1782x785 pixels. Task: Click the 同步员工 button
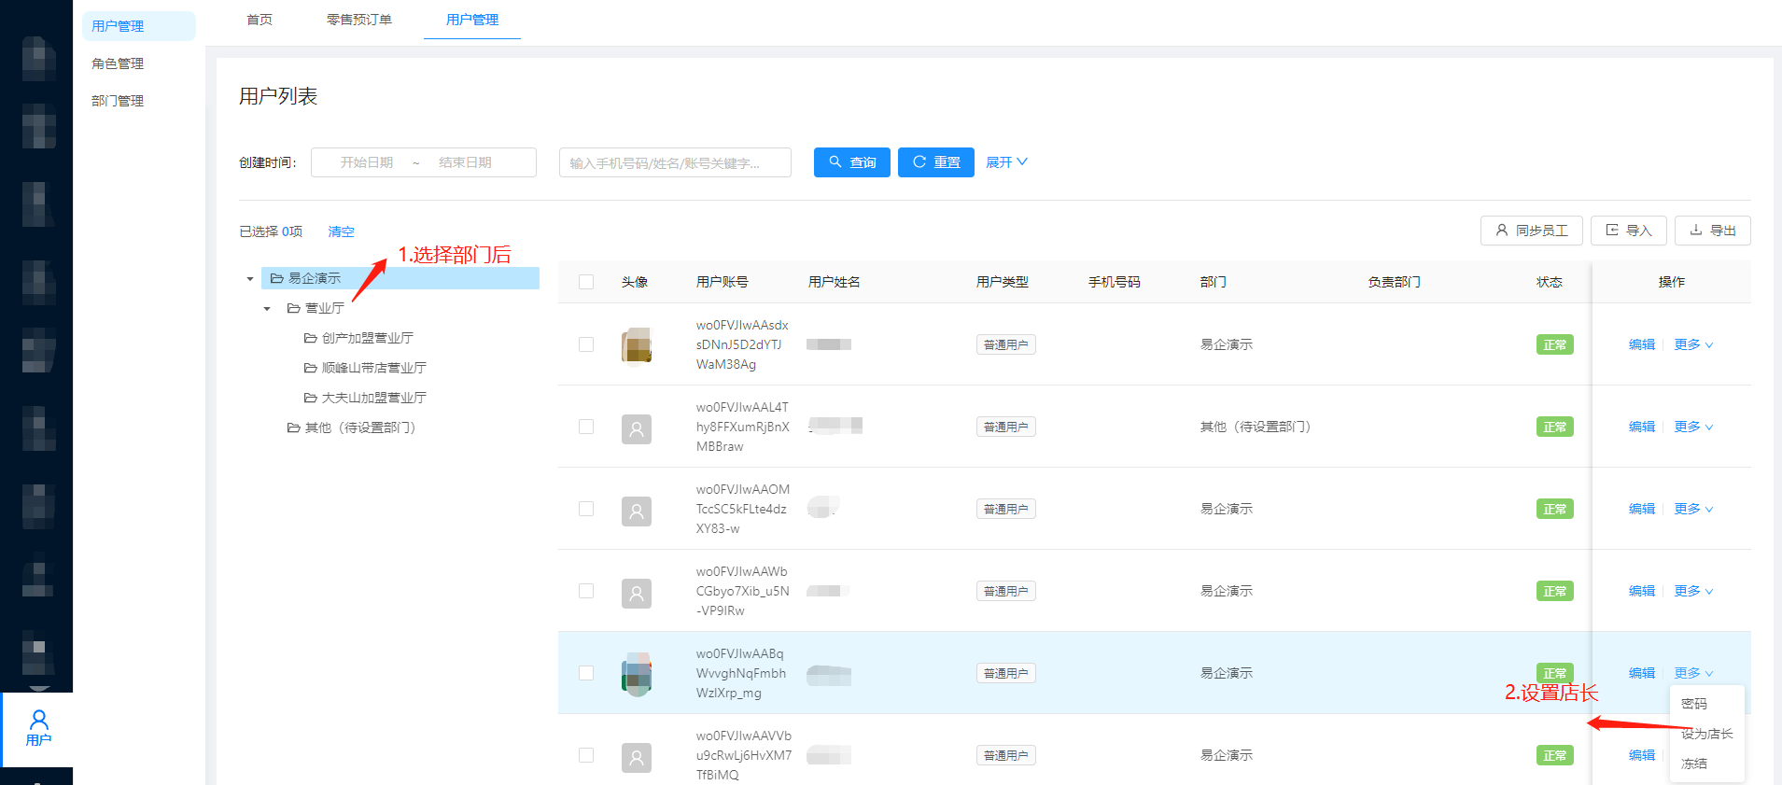click(1532, 231)
